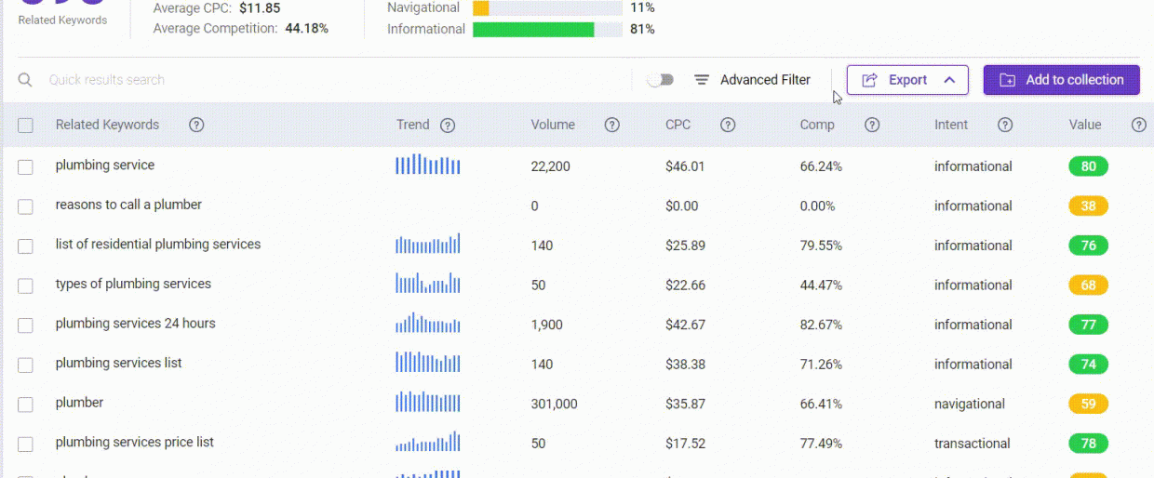Image resolution: width=1154 pixels, height=478 pixels.
Task: Select checkbox for plumbing services price list
Action: pos(25,444)
